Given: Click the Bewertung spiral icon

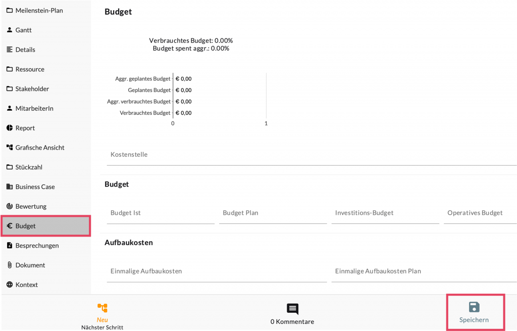Looking at the screenshot, I should 10,206.
